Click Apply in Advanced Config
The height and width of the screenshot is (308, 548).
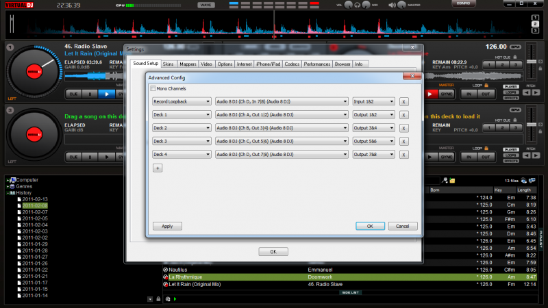click(x=167, y=226)
